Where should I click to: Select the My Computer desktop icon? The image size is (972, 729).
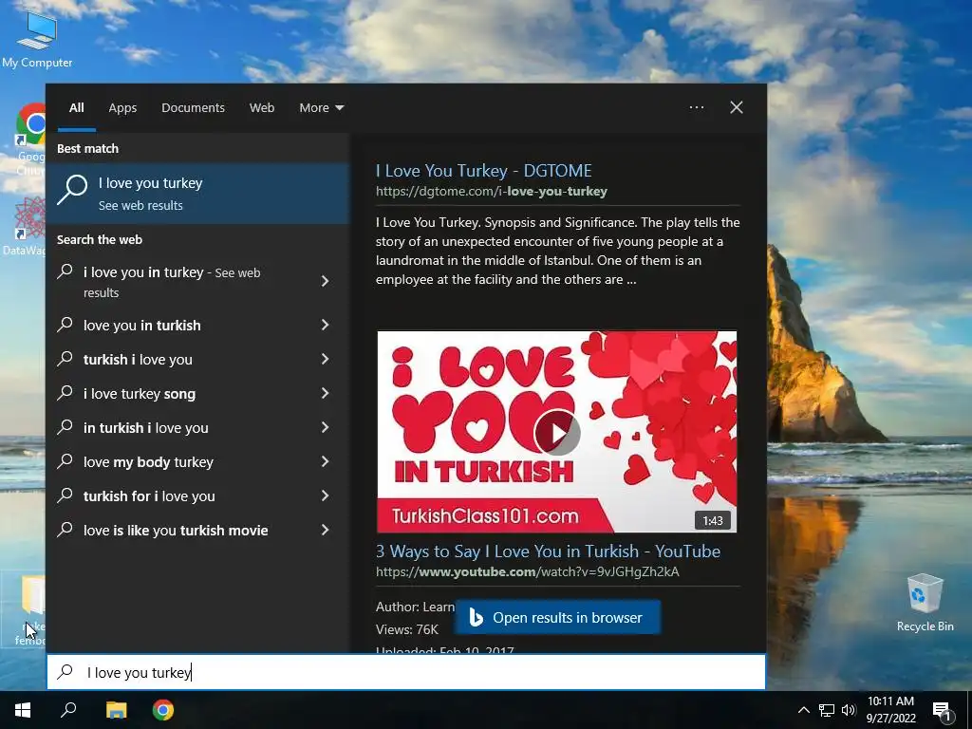point(37,39)
